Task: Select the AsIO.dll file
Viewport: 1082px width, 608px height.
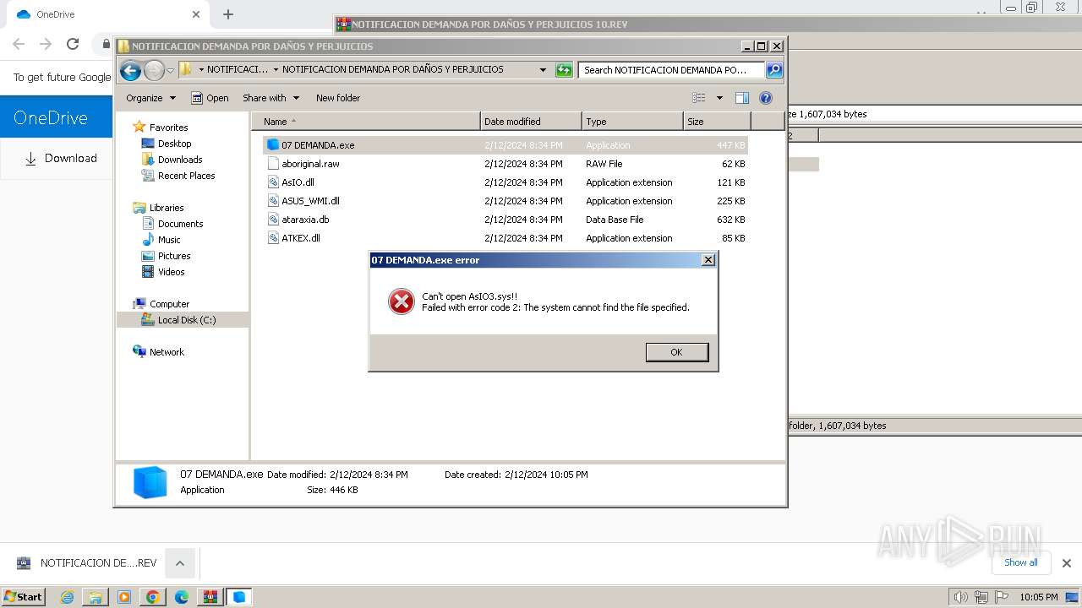Action: click(505, 182)
